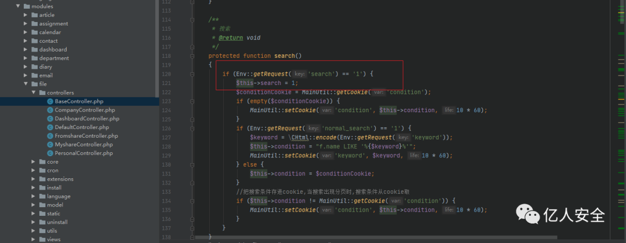Image resolution: width=626 pixels, height=243 pixels.
Task: Click the PHP class icon of FromshareController.php
Action: tap(50, 136)
